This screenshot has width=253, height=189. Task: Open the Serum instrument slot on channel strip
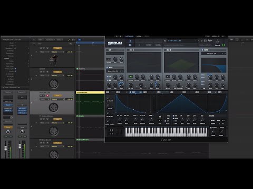8,105
